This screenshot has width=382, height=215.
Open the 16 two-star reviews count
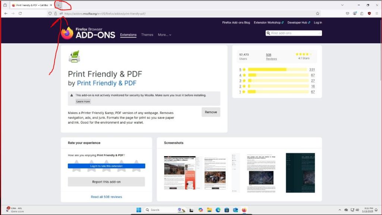313,86
